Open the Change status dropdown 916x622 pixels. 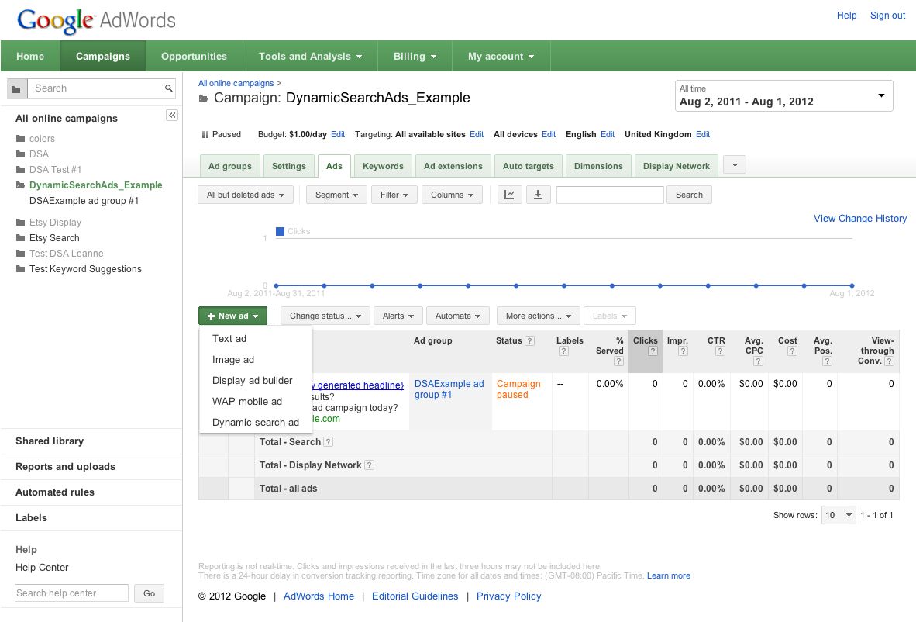[325, 316]
